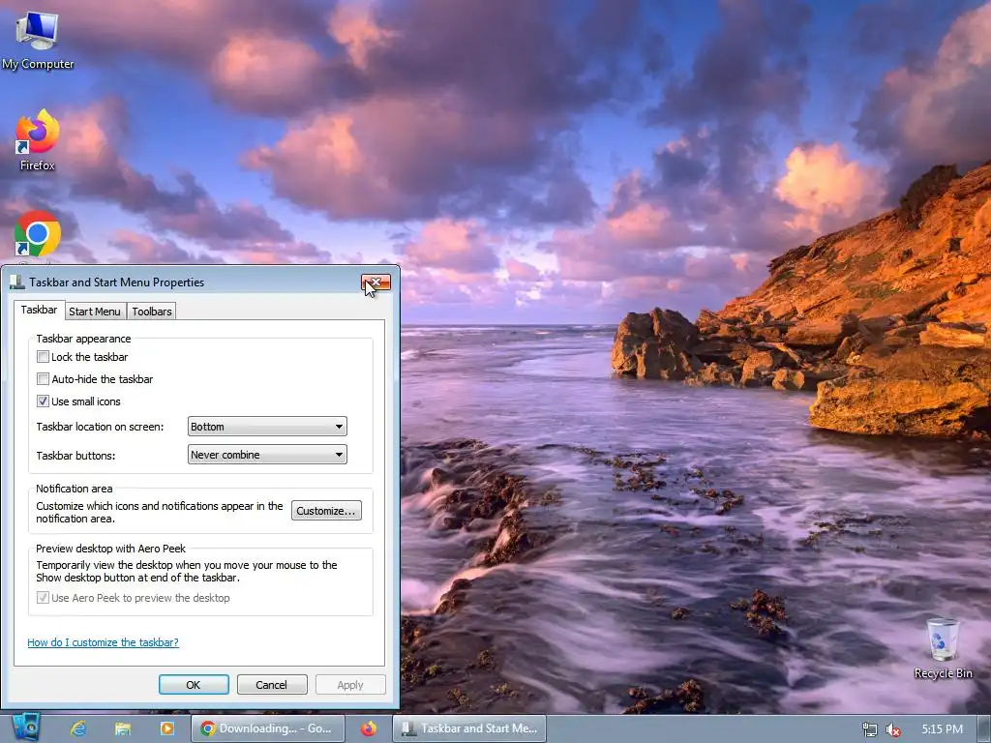This screenshot has height=743, width=991.
Task: Click Taskbar and Start Menu taskbar button
Action: (469, 728)
